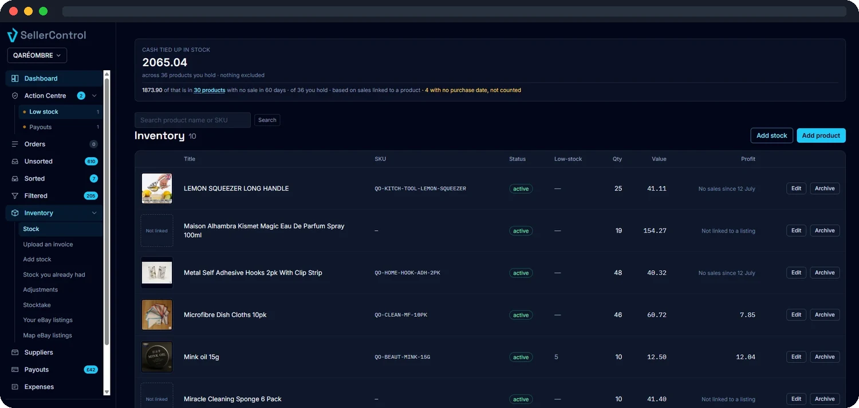Click the search product name or SKU field
This screenshot has height=408, width=859.
192,120
